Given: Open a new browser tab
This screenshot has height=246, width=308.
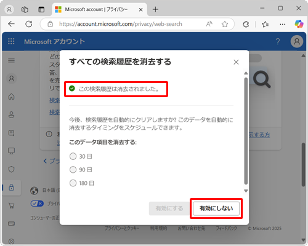Looking at the screenshot, I should pyautogui.click(x=155, y=9).
